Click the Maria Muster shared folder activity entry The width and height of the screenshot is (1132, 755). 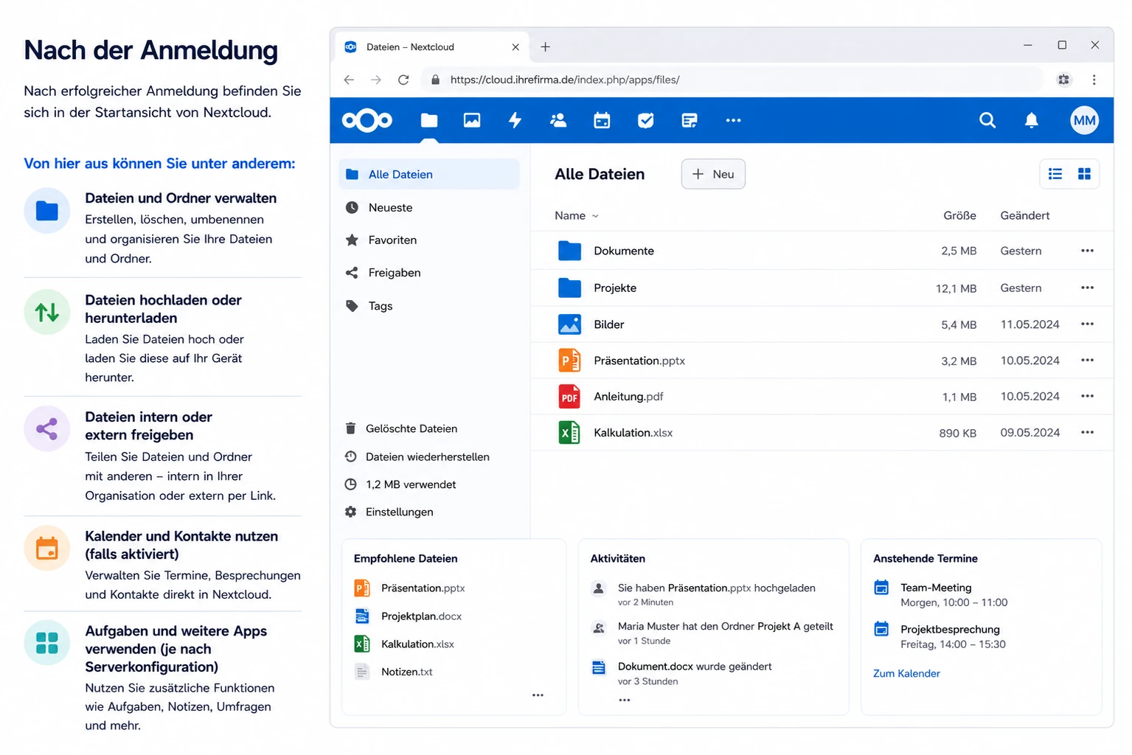point(712,633)
